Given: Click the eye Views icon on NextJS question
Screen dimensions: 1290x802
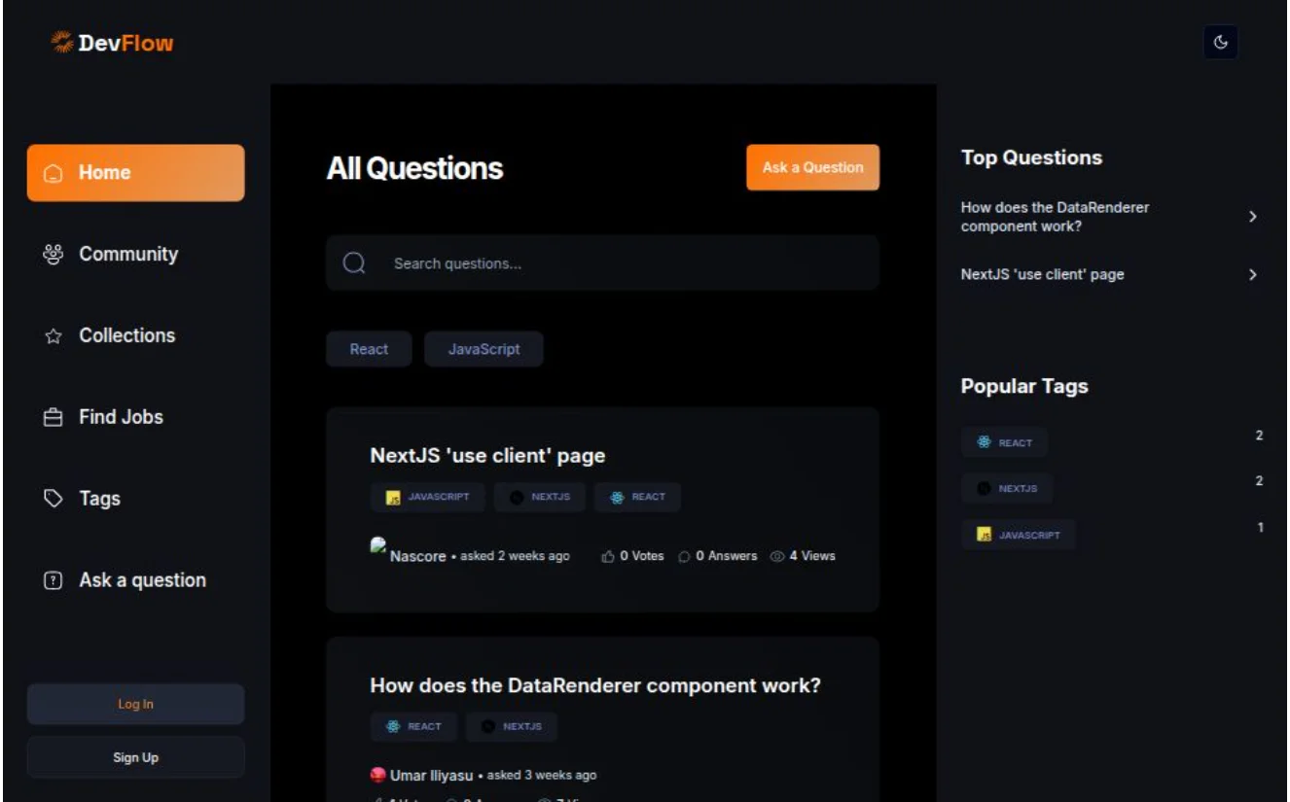Looking at the screenshot, I should click(777, 557).
